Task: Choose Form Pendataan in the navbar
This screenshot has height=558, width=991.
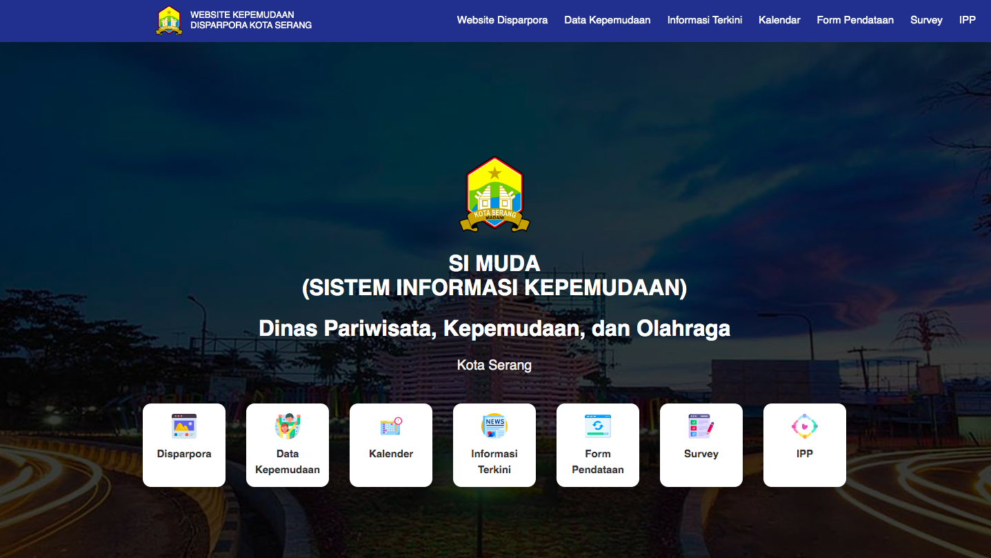Action: pyautogui.click(x=855, y=20)
